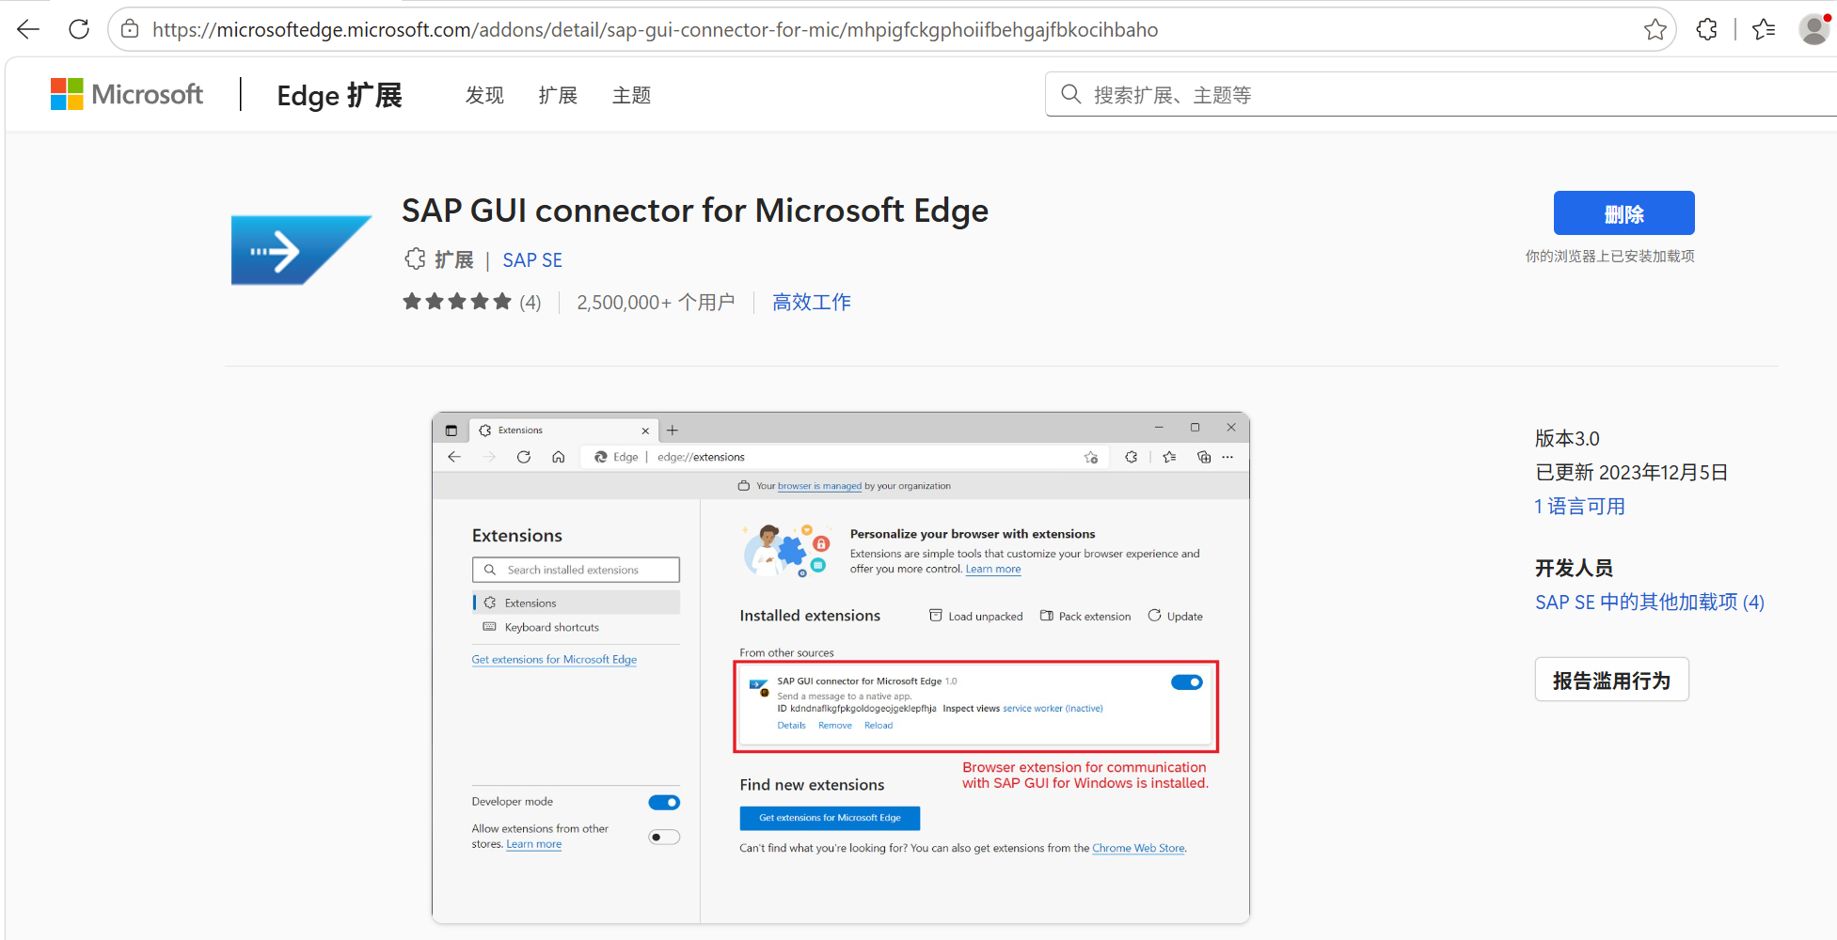This screenshot has width=1837, height=940.
Task: Open the Favorites list icon in the toolbar
Action: pos(1764,30)
